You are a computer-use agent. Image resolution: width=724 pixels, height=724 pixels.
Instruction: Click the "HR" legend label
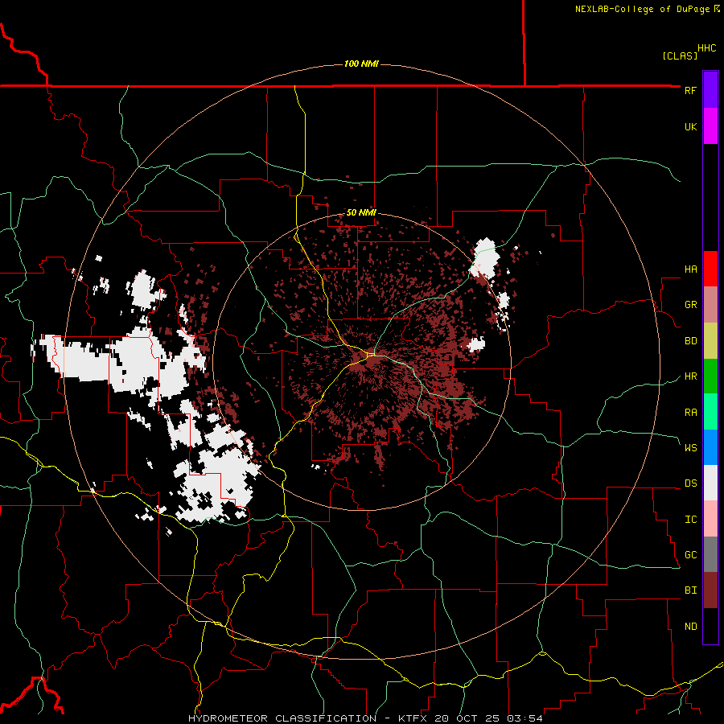point(690,376)
